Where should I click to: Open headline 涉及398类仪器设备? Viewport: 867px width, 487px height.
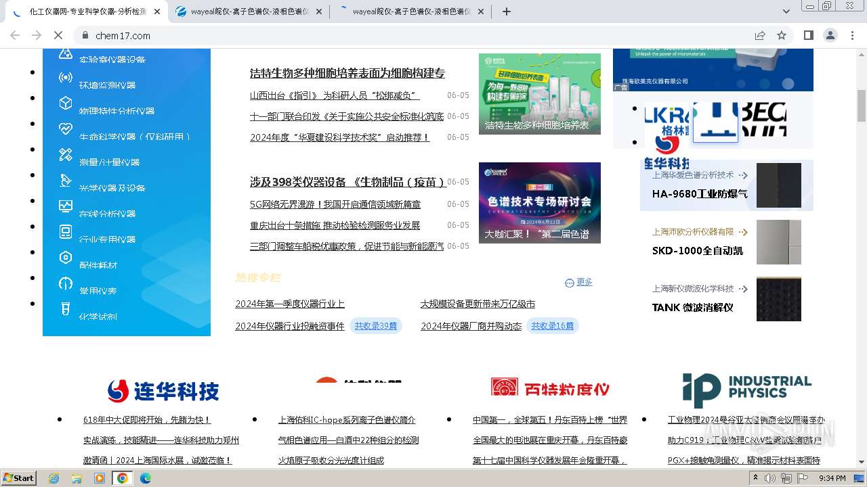[x=348, y=182]
